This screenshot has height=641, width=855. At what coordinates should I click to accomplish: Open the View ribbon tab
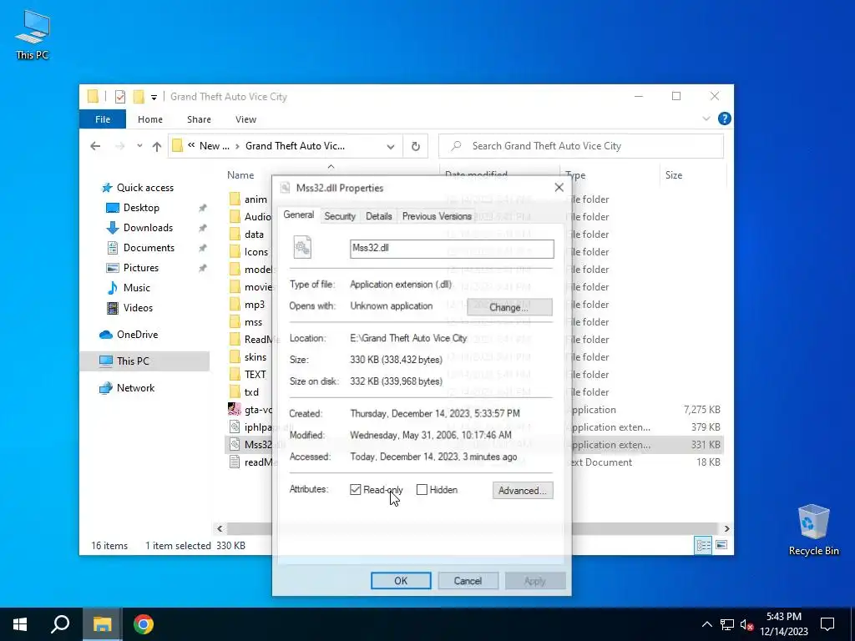tap(246, 119)
